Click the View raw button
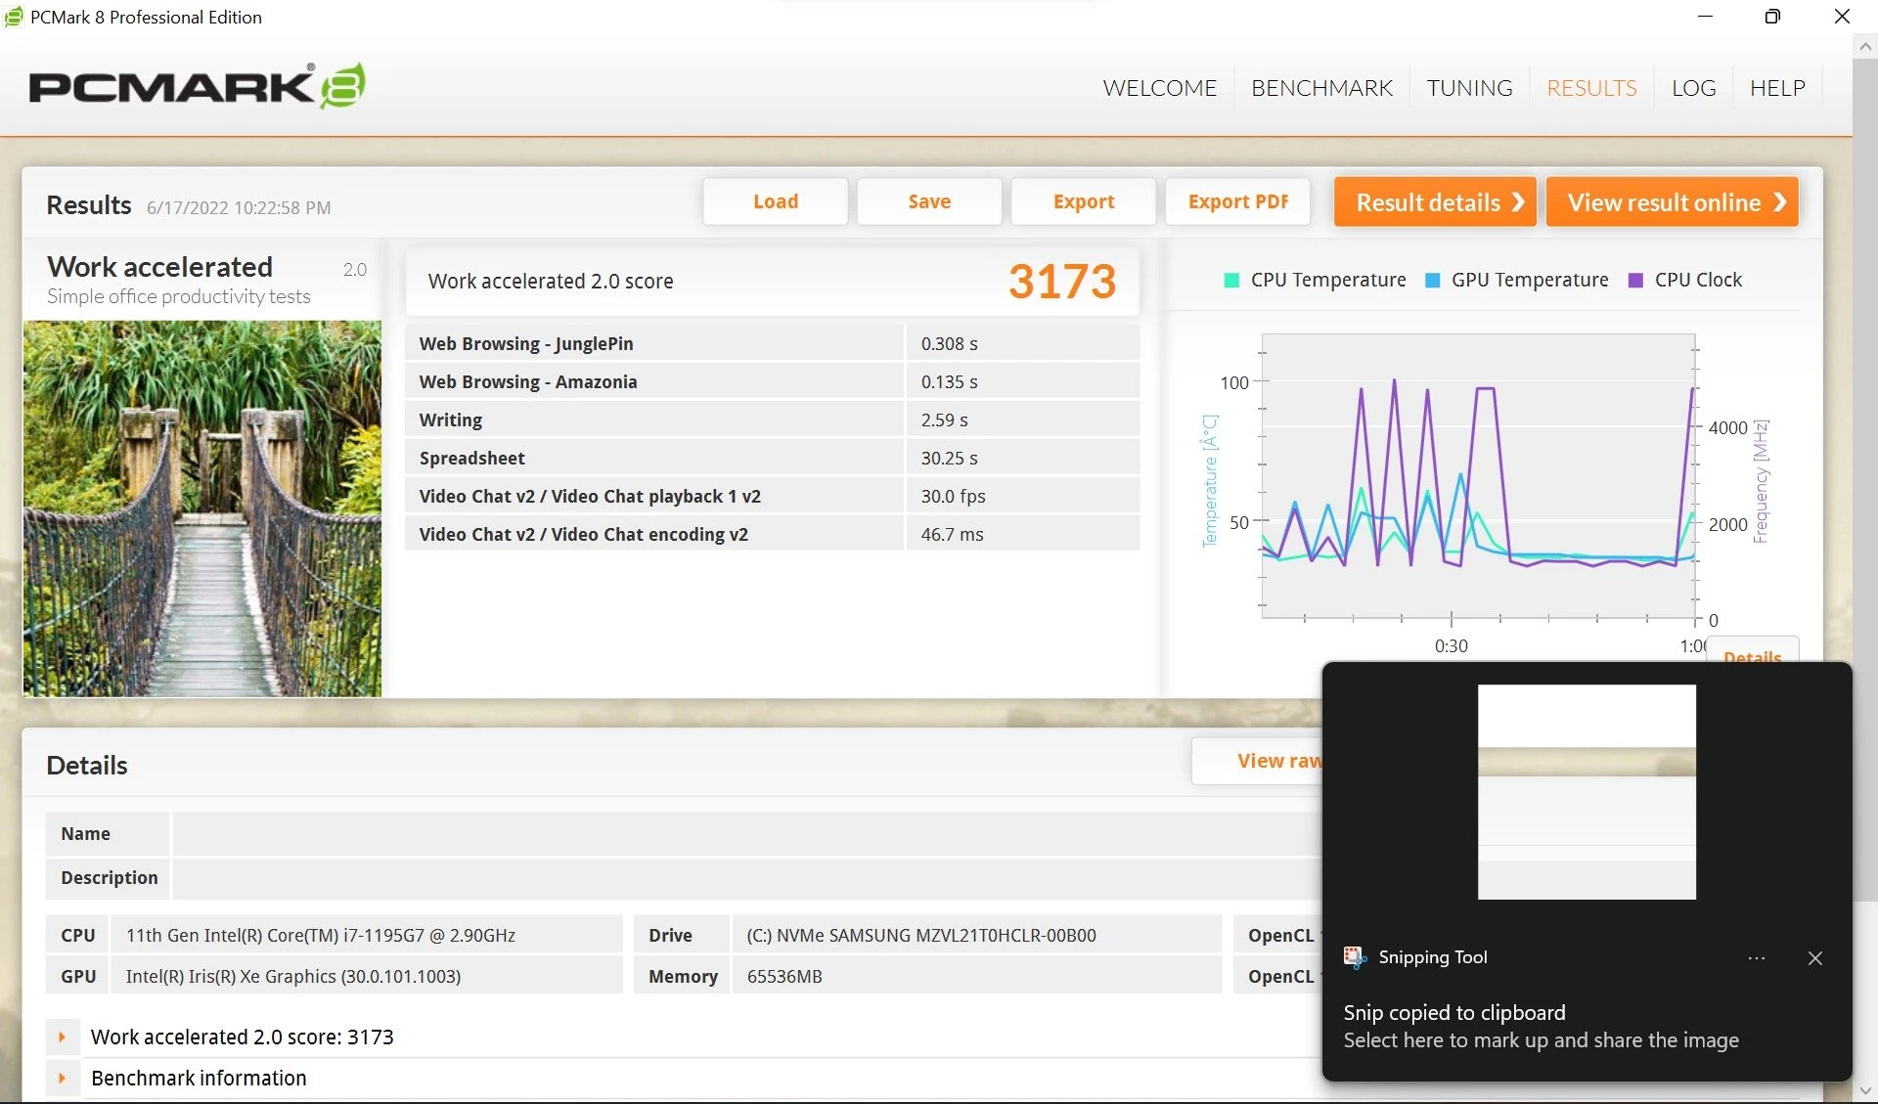The width and height of the screenshot is (1878, 1104). click(1257, 761)
